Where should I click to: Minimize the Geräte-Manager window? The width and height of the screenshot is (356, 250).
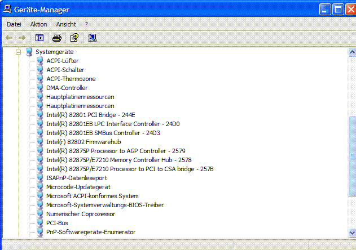[x=325, y=10]
